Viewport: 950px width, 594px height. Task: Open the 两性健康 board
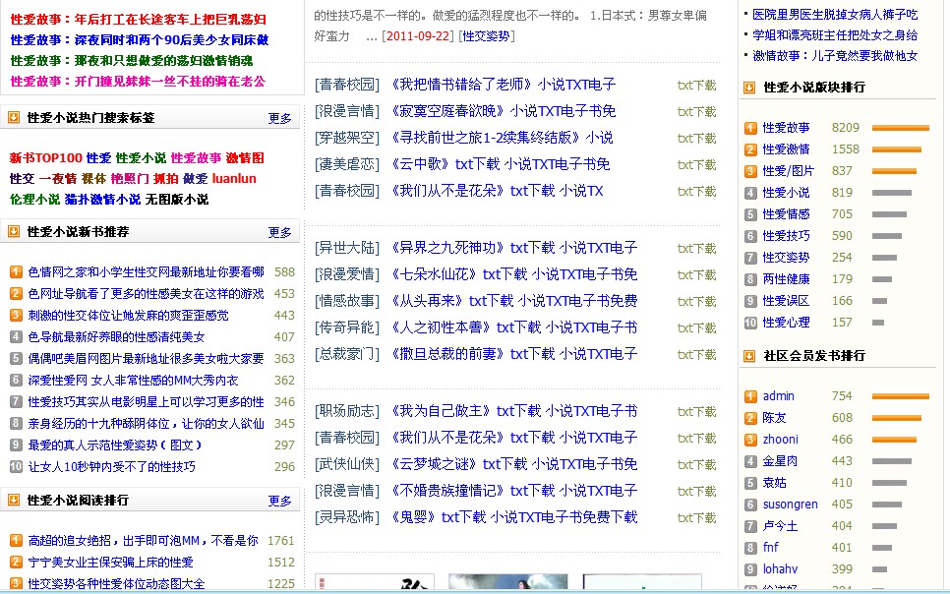[x=786, y=279]
